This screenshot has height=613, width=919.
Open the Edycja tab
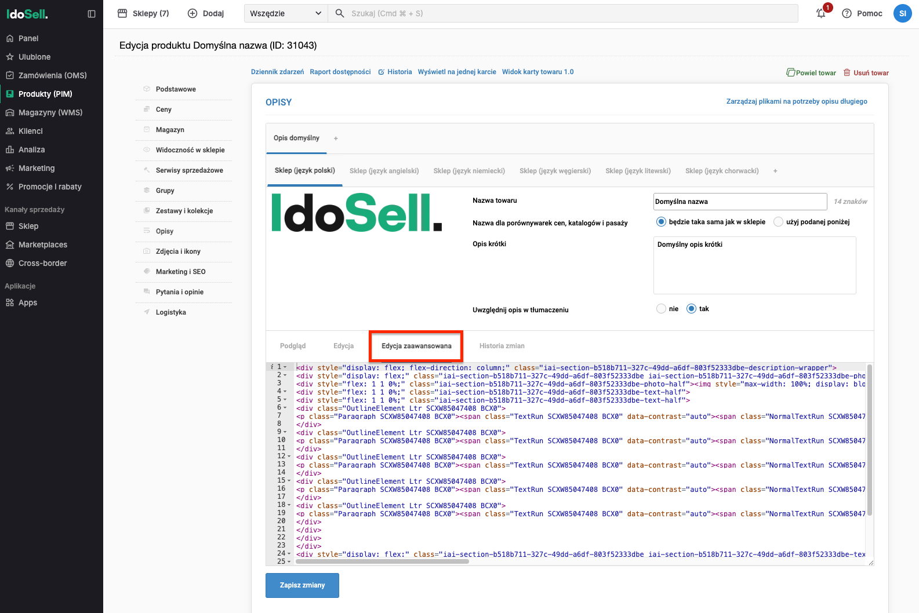(343, 346)
